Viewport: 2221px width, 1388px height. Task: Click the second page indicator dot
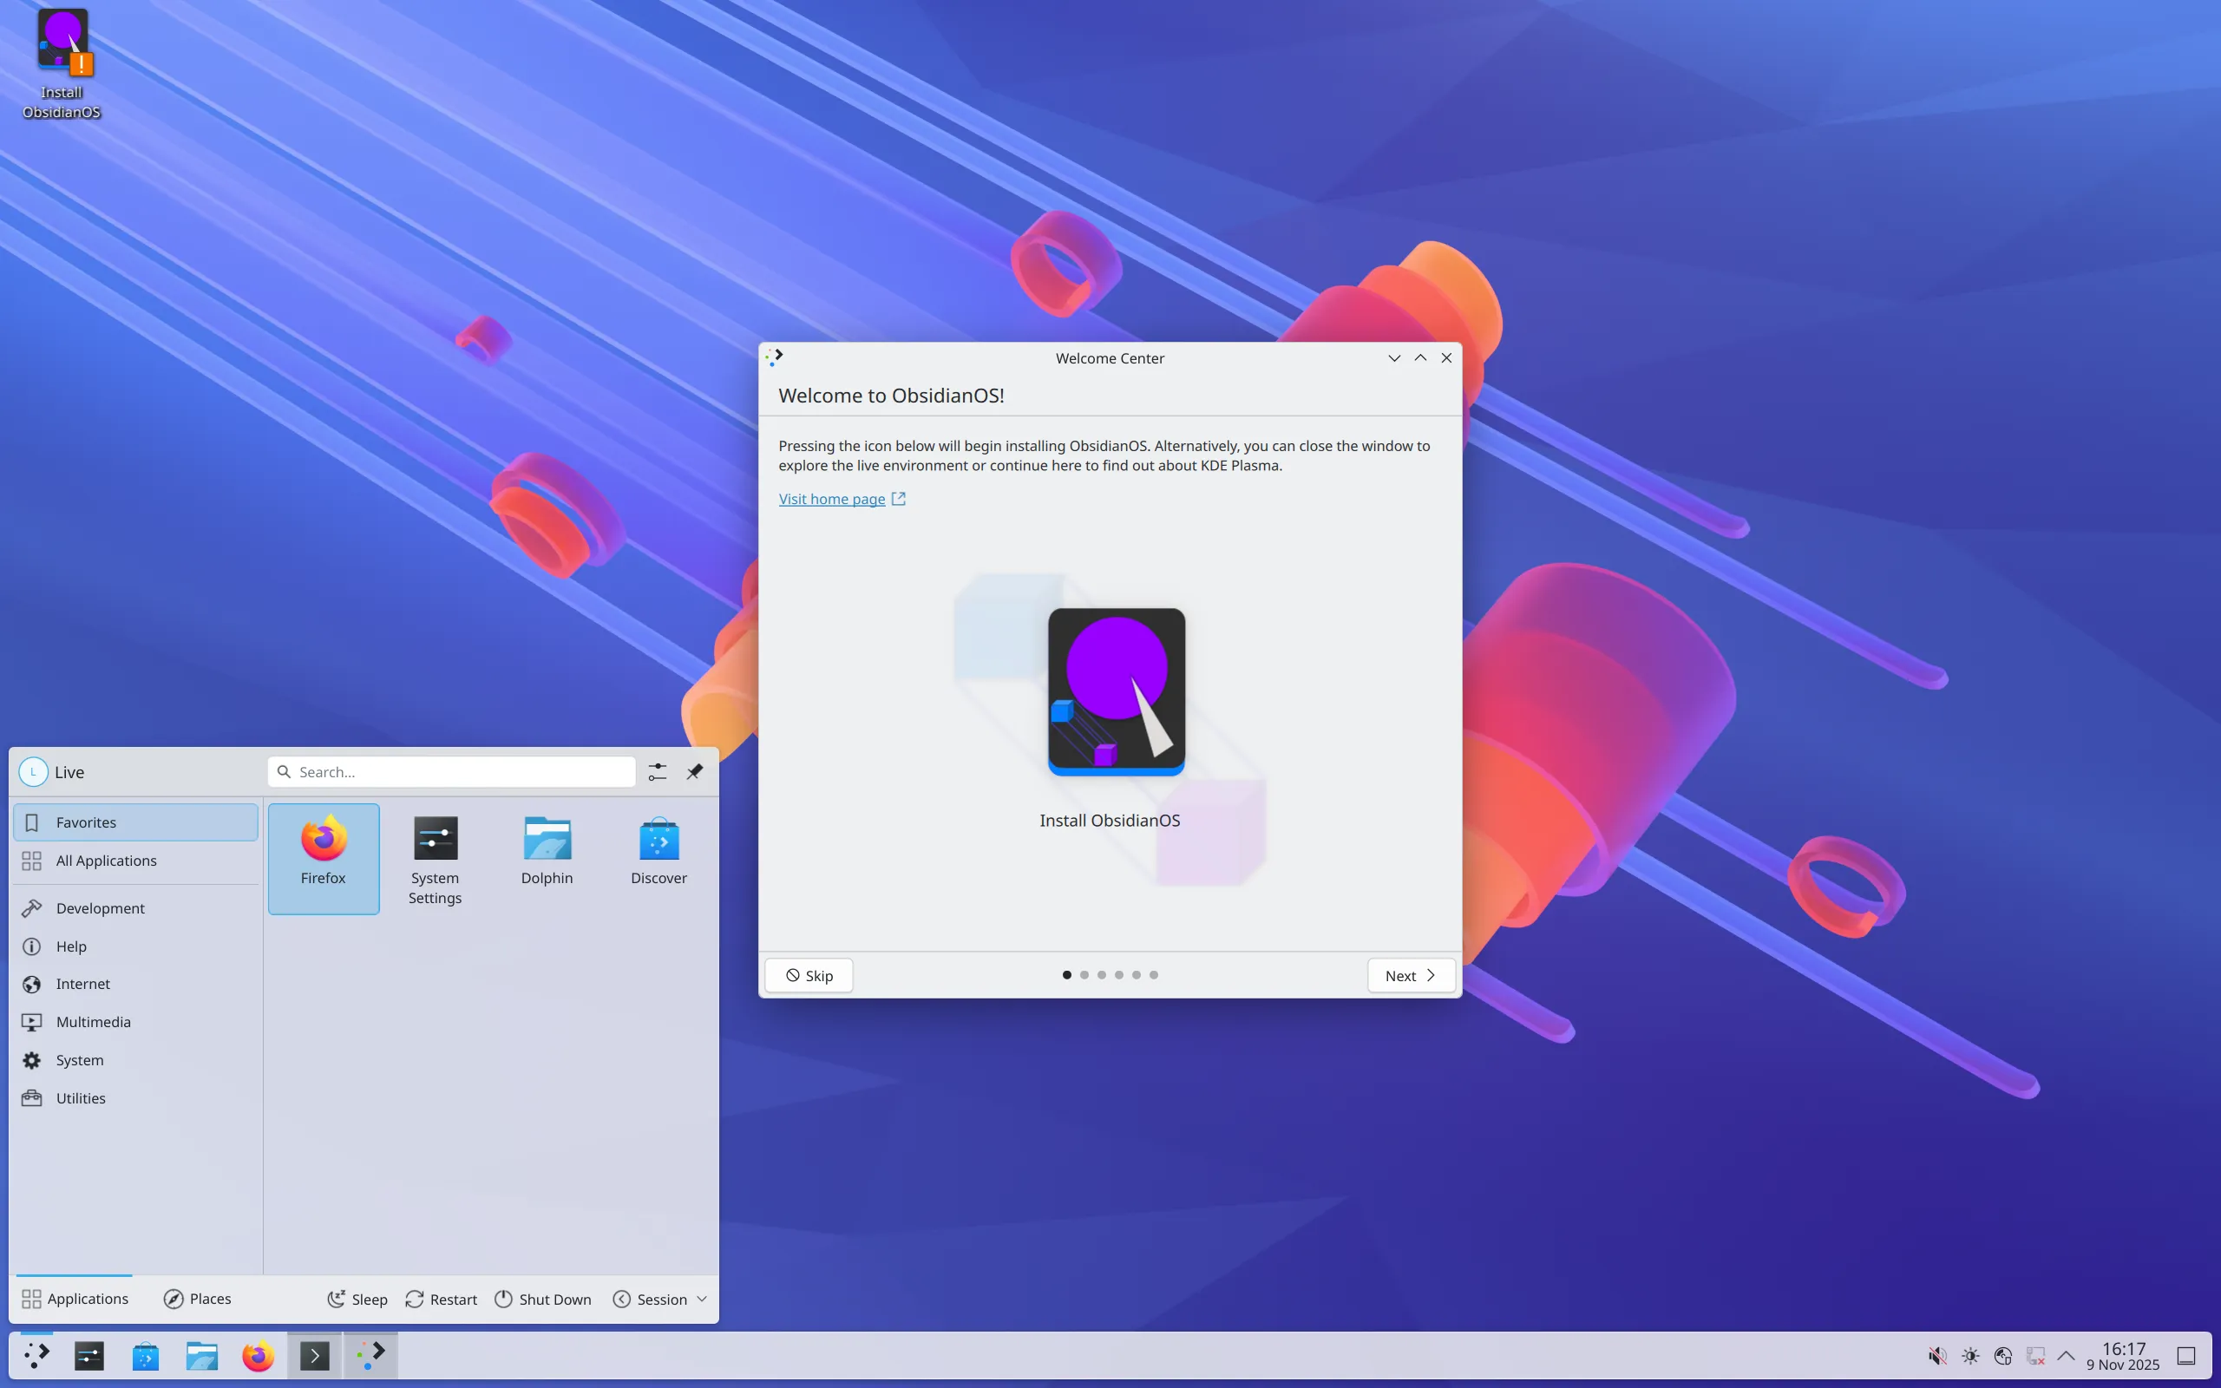coord(1084,974)
